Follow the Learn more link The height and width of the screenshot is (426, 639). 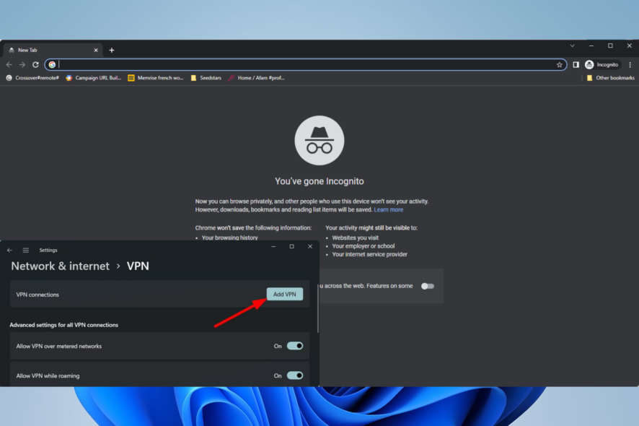(x=388, y=209)
